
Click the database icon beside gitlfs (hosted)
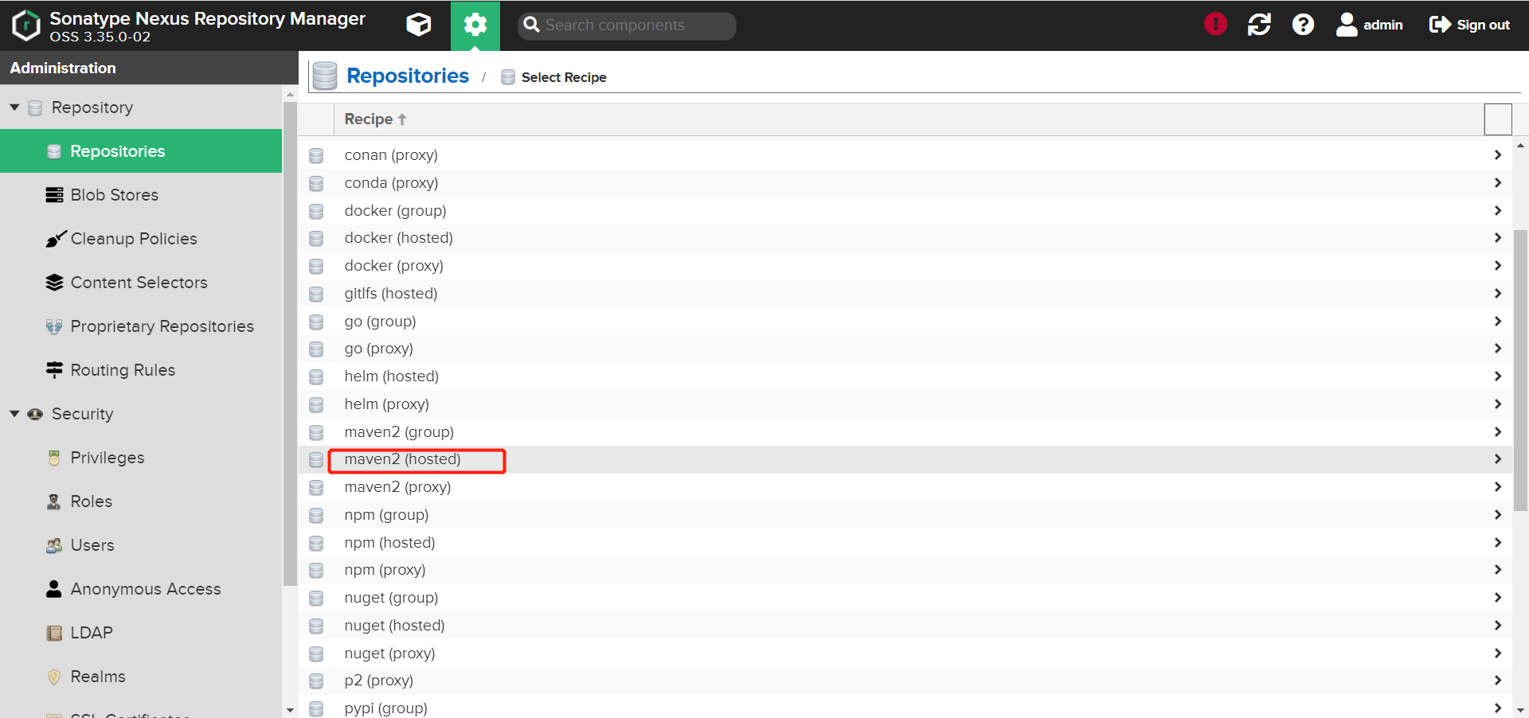pos(316,294)
